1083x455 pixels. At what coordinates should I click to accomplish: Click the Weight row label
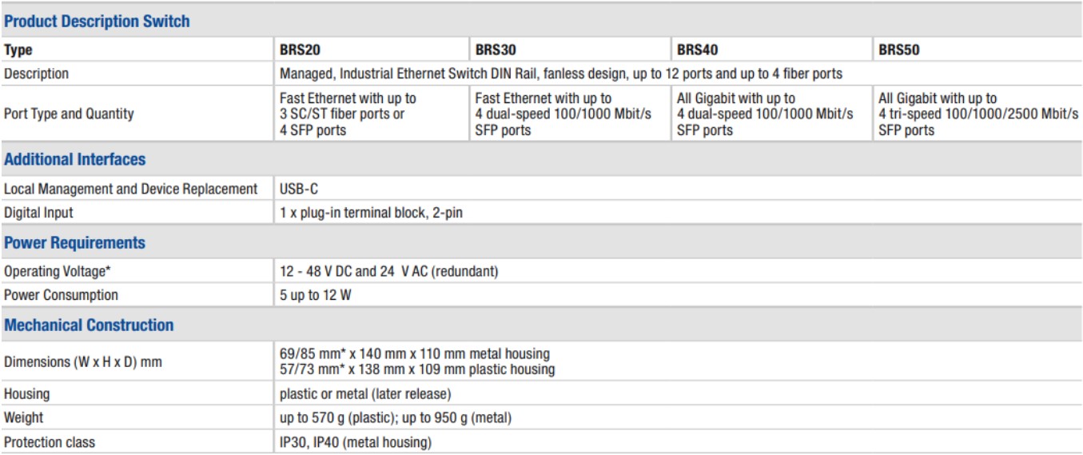pos(24,418)
